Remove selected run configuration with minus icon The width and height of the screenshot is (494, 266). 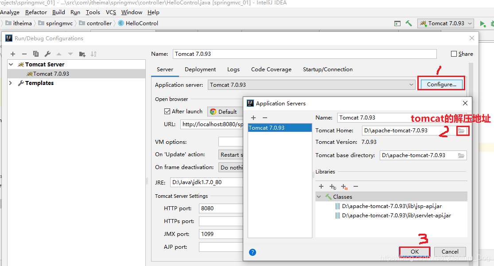click(x=24, y=54)
